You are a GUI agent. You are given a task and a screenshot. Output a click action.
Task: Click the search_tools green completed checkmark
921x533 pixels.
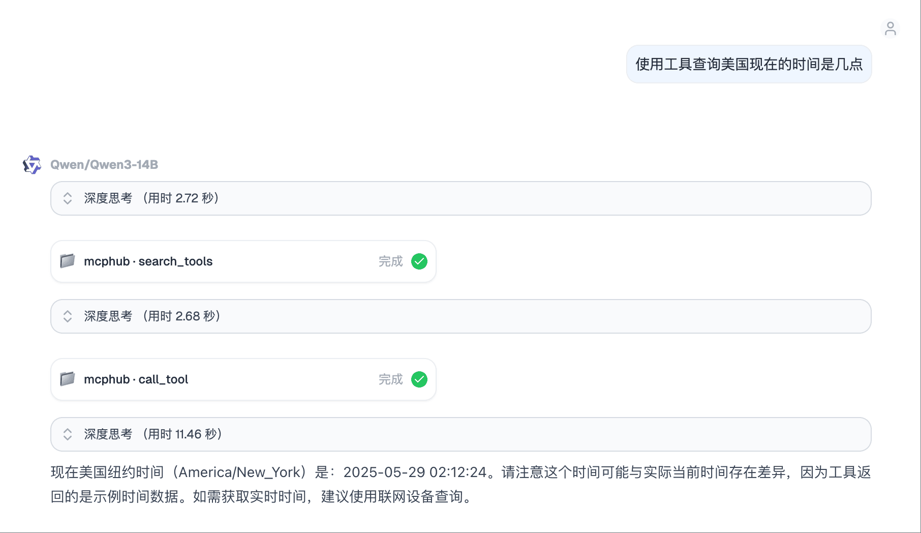(419, 261)
